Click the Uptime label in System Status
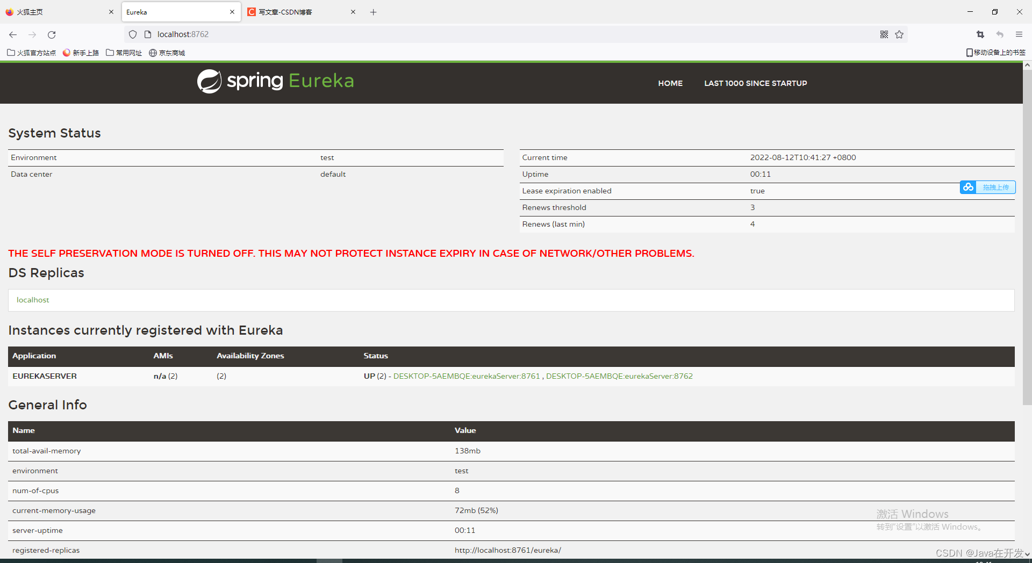The image size is (1032, 563). click(535, 174)
